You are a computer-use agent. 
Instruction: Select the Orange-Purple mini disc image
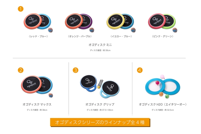pos(80,23)
